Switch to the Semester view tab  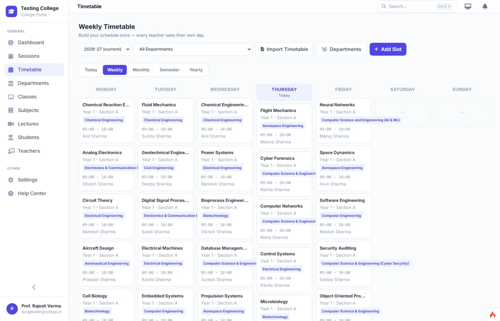[170, 70]
